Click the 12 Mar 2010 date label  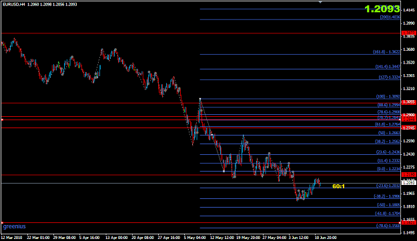pos(12,238)
